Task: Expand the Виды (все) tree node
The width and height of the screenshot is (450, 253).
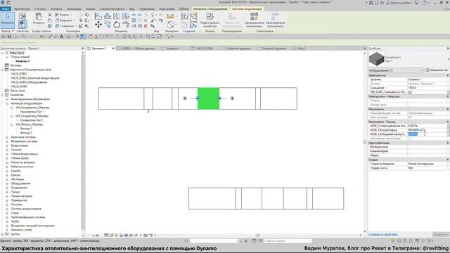Action: (2, 53)
